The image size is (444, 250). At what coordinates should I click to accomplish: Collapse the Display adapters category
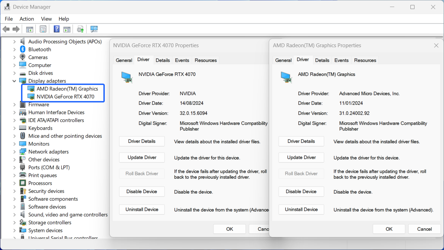[x=14, y=81]
